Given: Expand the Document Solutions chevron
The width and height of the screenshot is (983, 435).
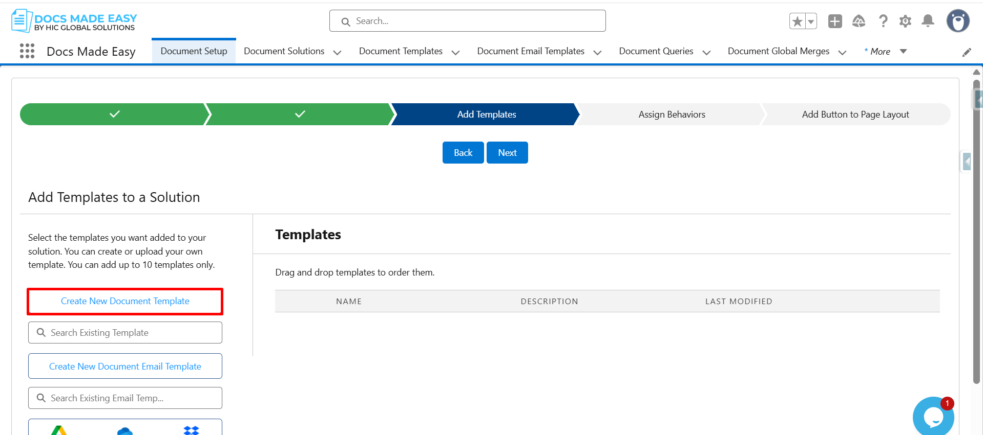Looking at the screenshot, I should coord(337,52).
